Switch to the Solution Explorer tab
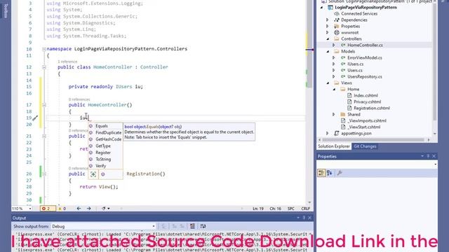The image size is (449, 252). tap(334, 146)
